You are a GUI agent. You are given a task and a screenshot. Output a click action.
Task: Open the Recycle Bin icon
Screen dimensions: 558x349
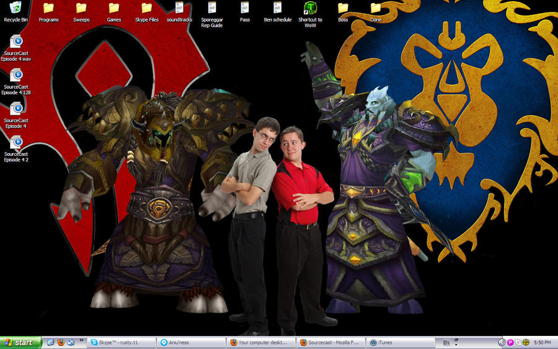[15, 12]
